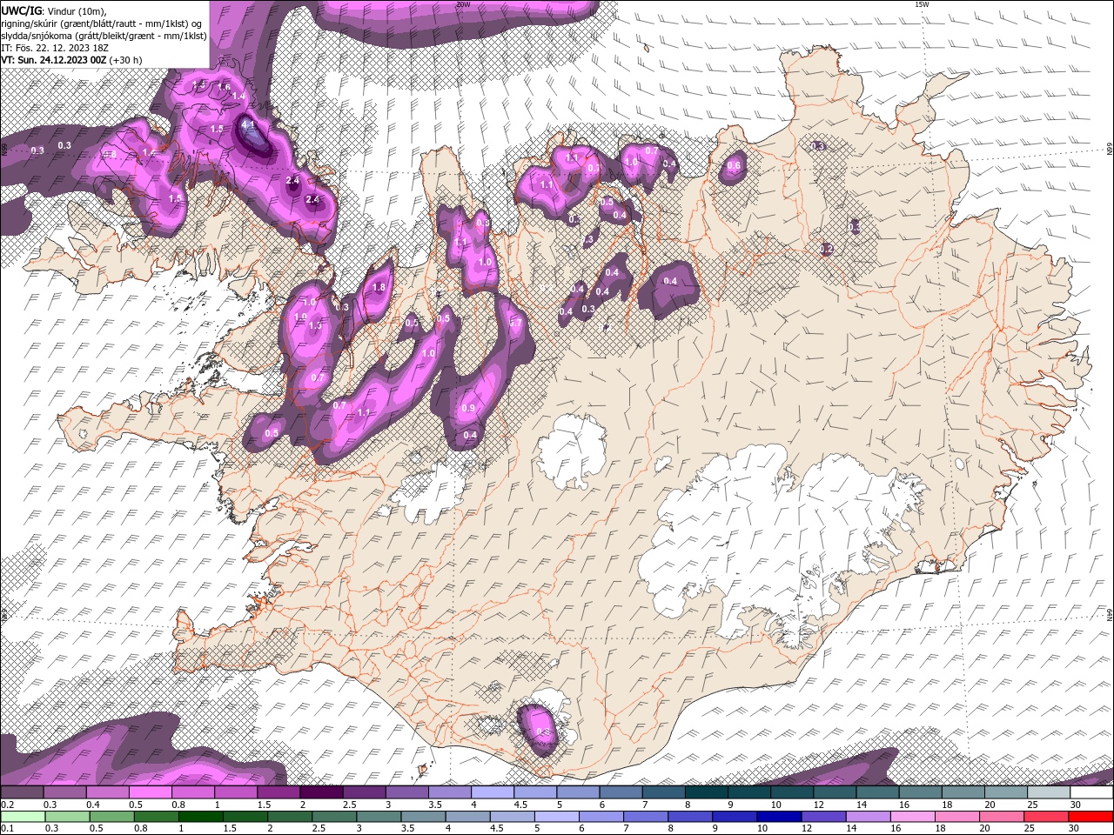Select the mauve legend swatch labeled 0.3

(64, 792)
